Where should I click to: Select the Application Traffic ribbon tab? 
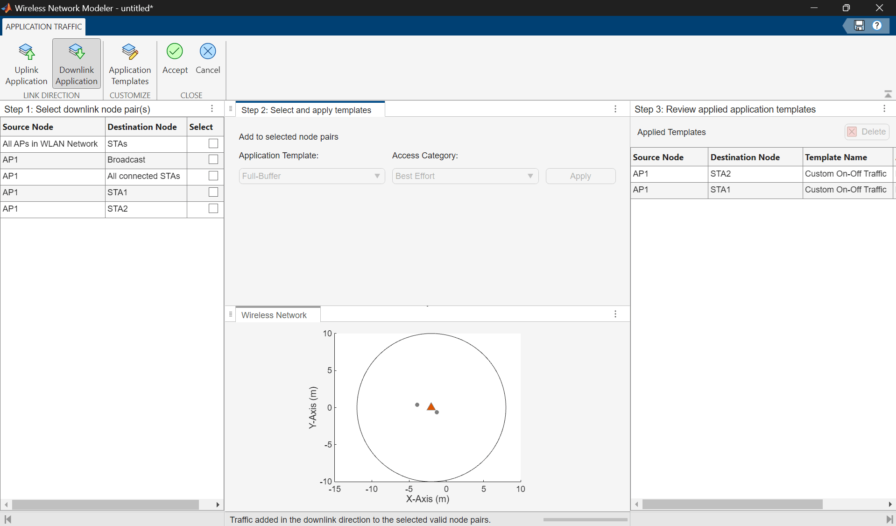click(x=44, y=27)
